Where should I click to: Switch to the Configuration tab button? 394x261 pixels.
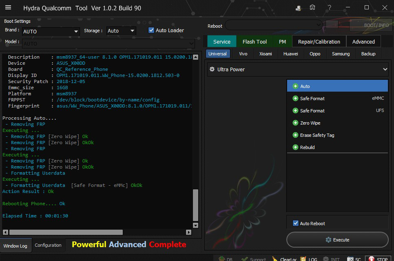click(48, 245)
